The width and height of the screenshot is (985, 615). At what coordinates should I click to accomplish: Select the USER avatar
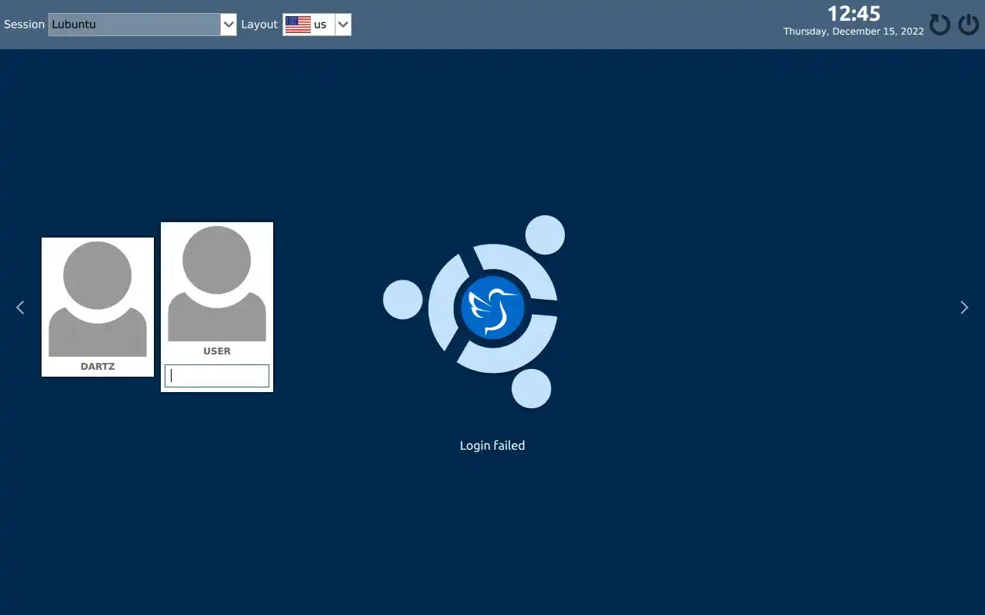[x=217, y=284]
